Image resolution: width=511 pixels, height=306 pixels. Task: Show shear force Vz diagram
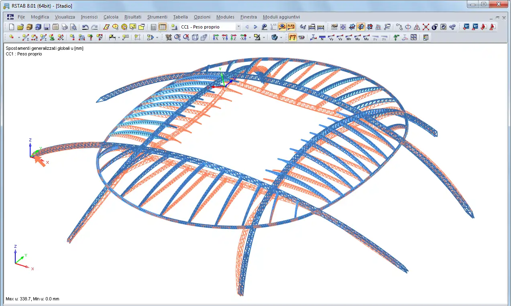pyautogui.click(x=340, y=38)
